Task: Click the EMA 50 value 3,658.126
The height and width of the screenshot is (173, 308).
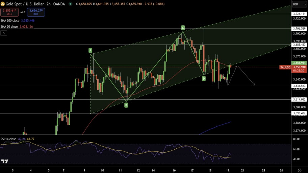Action: 26,27
